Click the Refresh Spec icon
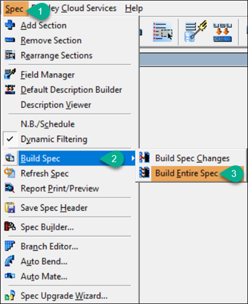Image resolution: width=248 pixels, height=304 pixels. [10, 173]
